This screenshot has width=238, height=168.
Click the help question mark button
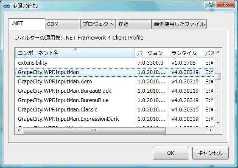click(210, 4)
